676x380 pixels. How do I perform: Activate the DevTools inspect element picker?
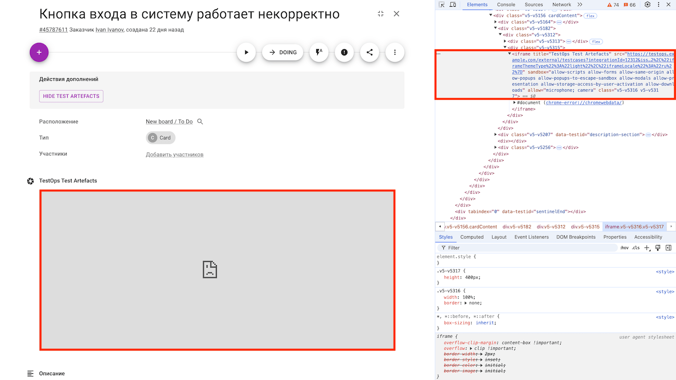coord(441,5)
